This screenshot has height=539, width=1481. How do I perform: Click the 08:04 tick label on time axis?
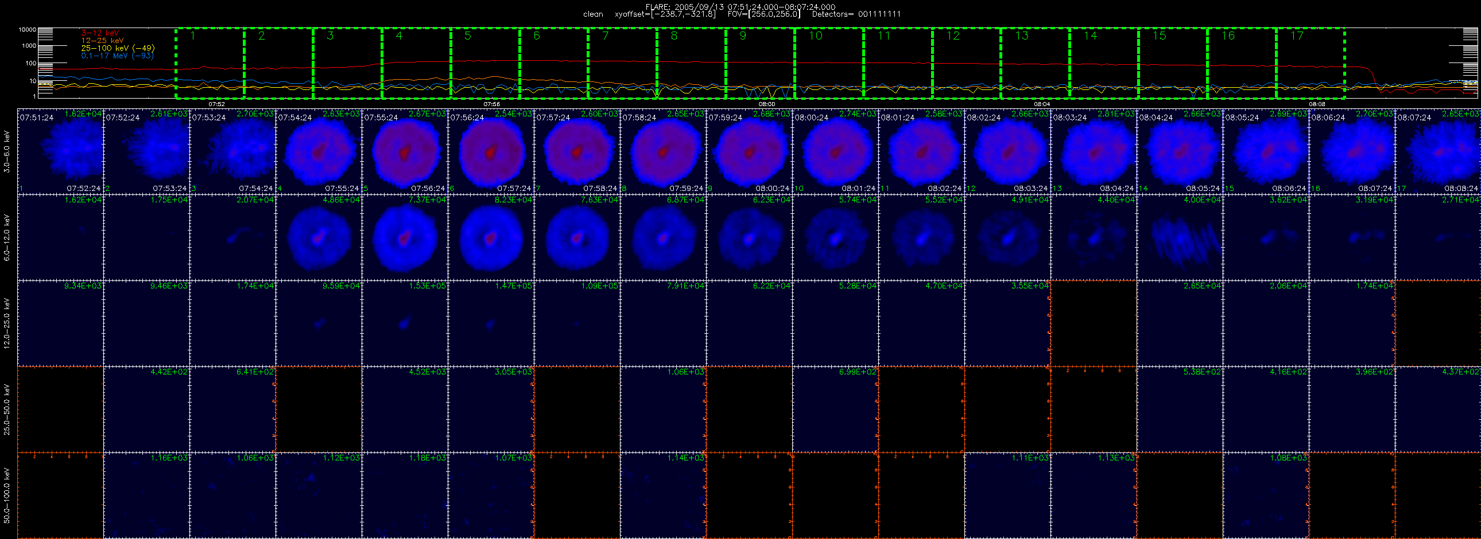click(x=1042, y=104)
